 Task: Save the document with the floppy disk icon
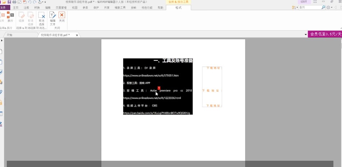point(9,2)
